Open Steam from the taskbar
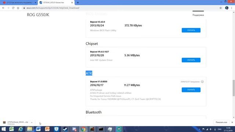 coord(65,129)
